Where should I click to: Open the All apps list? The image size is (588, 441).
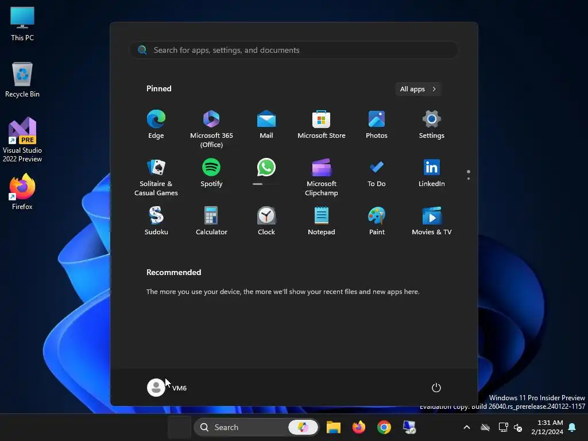point(418,89)
